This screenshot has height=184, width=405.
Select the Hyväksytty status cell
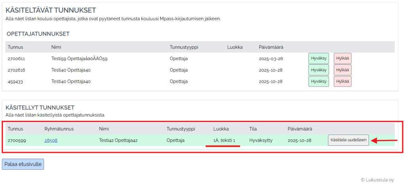[x=261, y=140]
